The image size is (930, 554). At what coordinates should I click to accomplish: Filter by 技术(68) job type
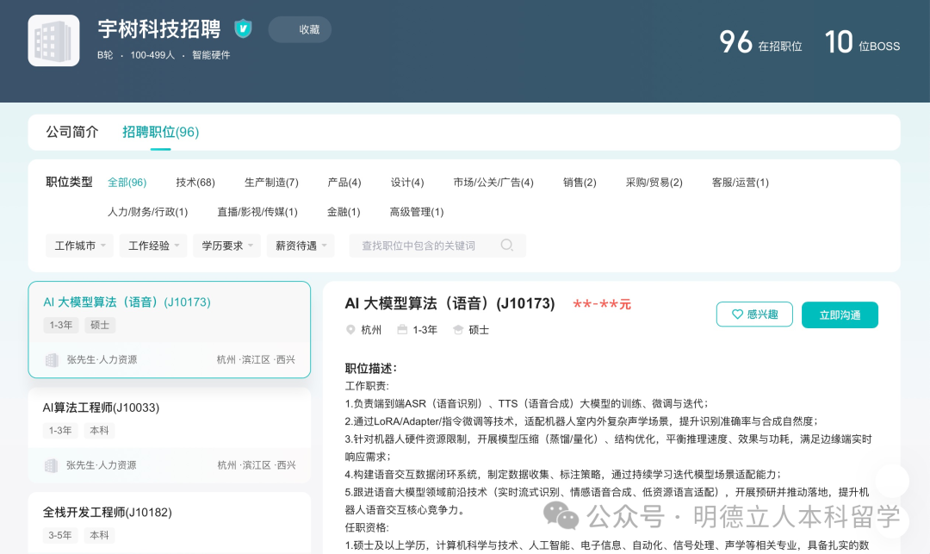click(x=195, y=182)
